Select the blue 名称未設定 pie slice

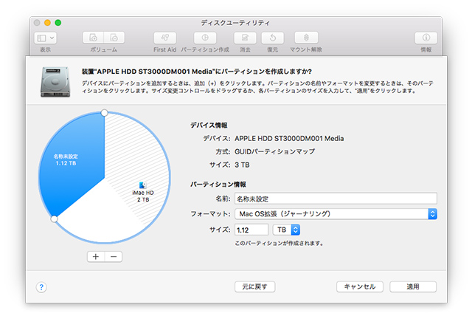click(70, 166)
